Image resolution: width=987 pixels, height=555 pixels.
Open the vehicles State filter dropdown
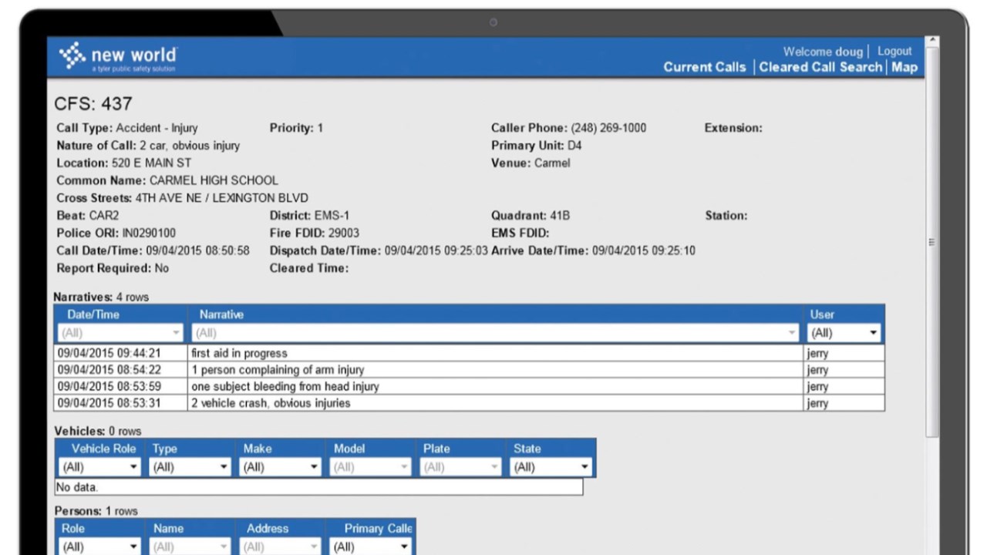pyautogui.click(x=551, y=467)
